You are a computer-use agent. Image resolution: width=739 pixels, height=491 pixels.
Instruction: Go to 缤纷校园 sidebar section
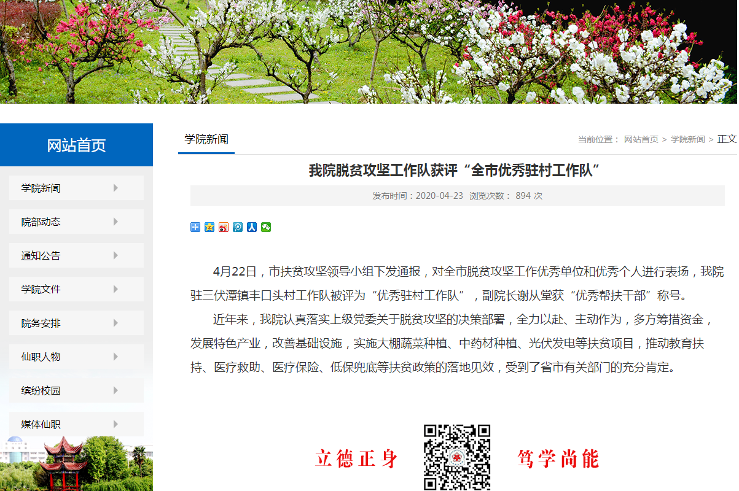click(x=41, y=390)
